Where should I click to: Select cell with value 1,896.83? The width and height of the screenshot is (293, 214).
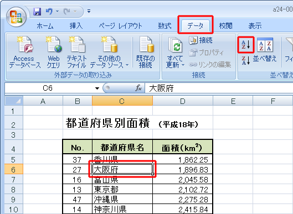point(183,169)
